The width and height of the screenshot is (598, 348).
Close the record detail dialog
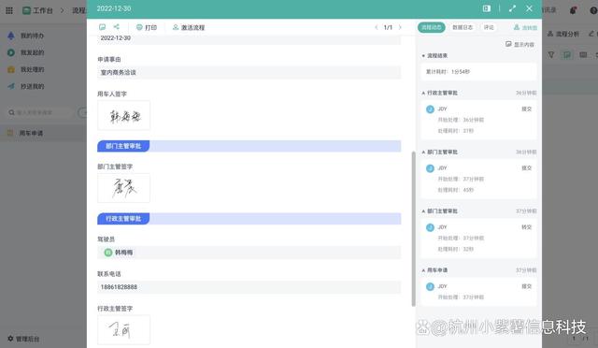(529, 8)
